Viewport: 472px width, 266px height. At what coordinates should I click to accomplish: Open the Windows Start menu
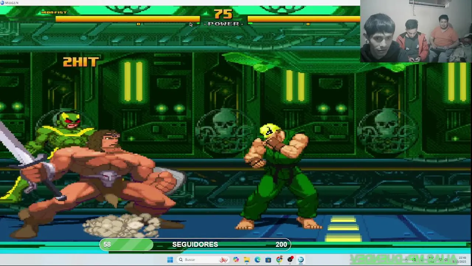[x=170, y=260]
